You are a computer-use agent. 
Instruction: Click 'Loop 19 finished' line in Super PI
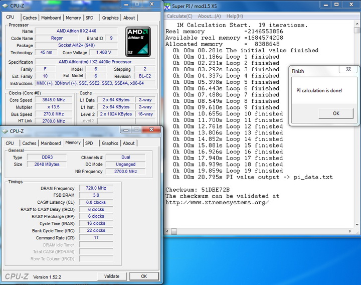[228, 171]
